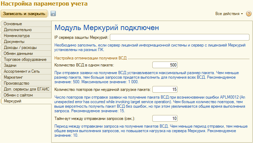
Task: Go to 'Торговое оборудование' tab
Action: pos(26,59)
